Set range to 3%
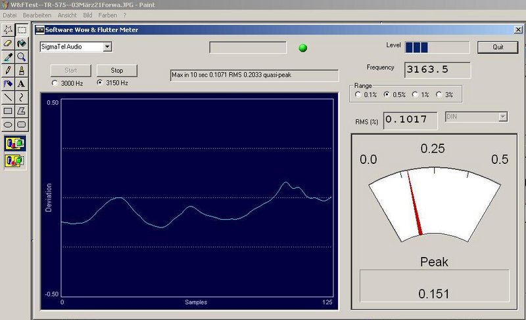Viewport: 526px width, 320px height. coord(439,94)
